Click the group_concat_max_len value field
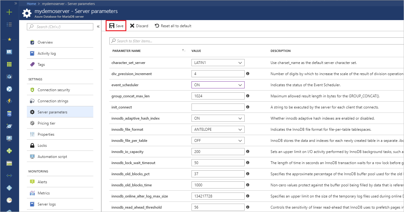The width and height of the screenshot is (404, 212). (x=218, y=96)
